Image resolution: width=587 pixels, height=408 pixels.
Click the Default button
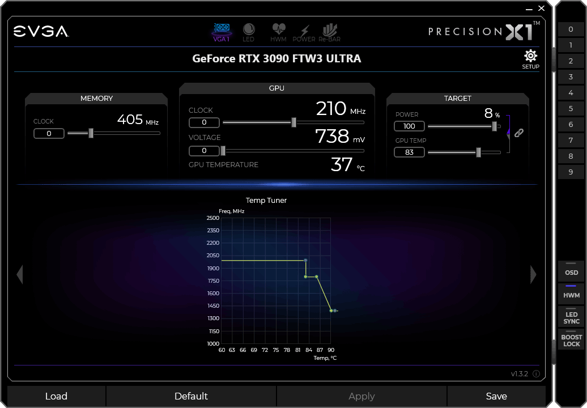pyautogui.click(x=191, y=396)
